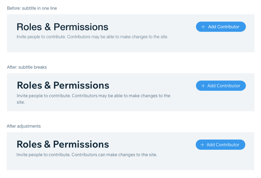This screenshot has height=178, width=261.
Task: Click the 'After adjustments' caption
Action: pyautogui.click(x=24, y=126)
